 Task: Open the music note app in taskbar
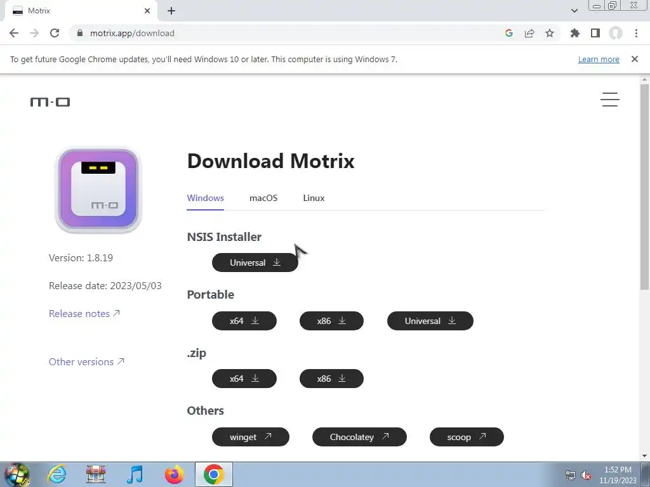pyautogui.click(x=135, y=474)
